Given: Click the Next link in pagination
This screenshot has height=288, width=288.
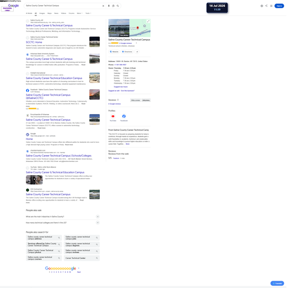Looking at the screenshot, I should 79,272.
